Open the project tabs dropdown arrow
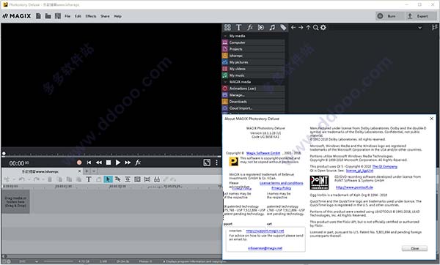This screenshot has width=440, height=265. 94,171
